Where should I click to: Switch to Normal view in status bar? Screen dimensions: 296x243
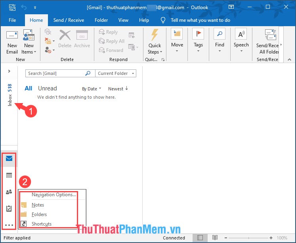tap(200, 238)
